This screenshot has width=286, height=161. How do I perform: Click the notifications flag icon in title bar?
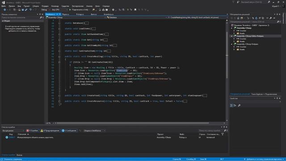pos(233,2)
